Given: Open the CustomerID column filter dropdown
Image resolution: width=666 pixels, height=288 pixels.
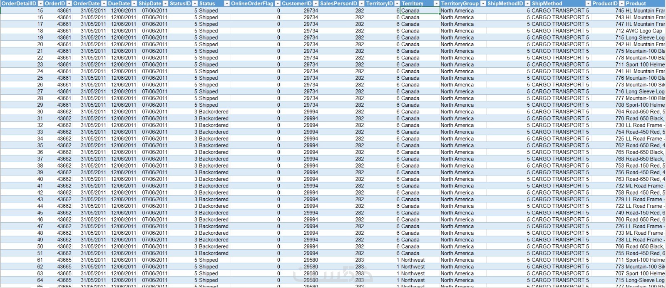Looking at the screenshot, I should click(x=316, y=3).
